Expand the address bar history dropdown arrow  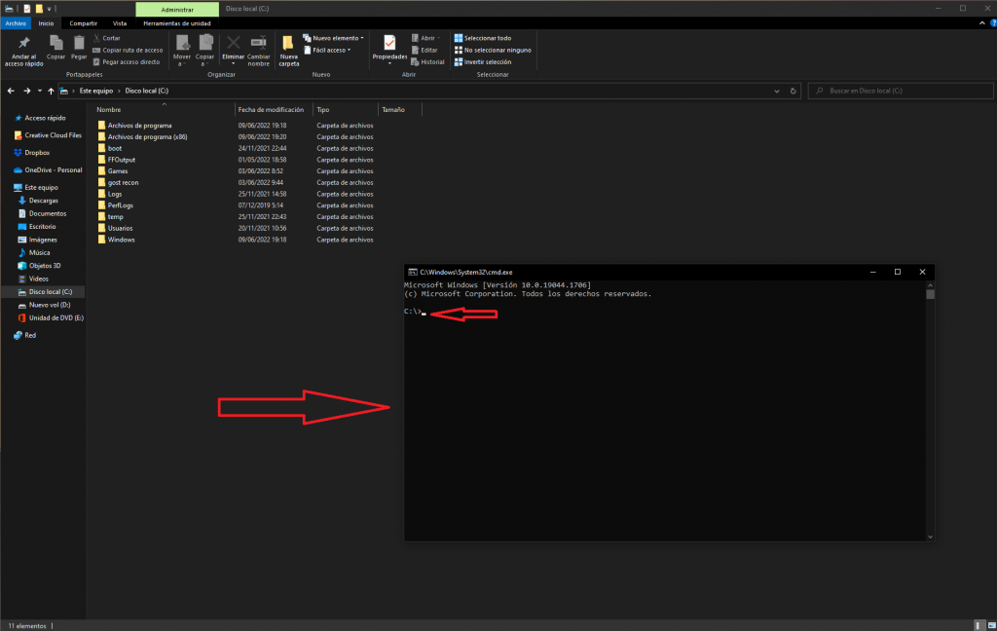[776, 91]
